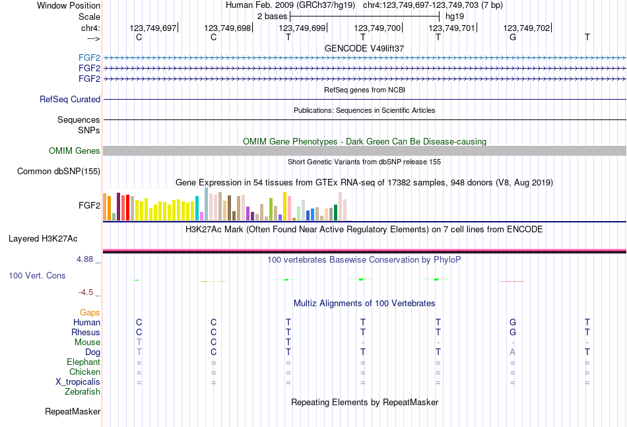The height and width of the screenshot is (427, 627).
Task: Click the RefSeq Curated track line
Action: [x=364, y=99]
